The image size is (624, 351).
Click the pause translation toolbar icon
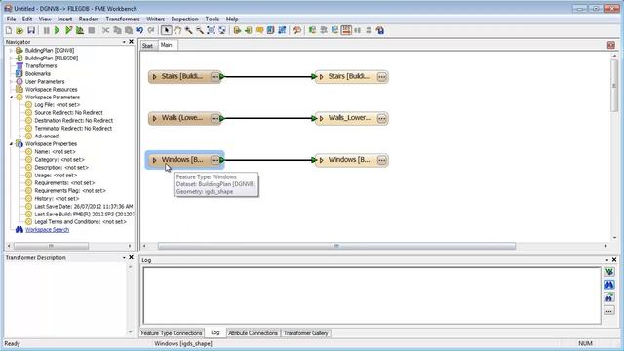click(x=46, y=30)
